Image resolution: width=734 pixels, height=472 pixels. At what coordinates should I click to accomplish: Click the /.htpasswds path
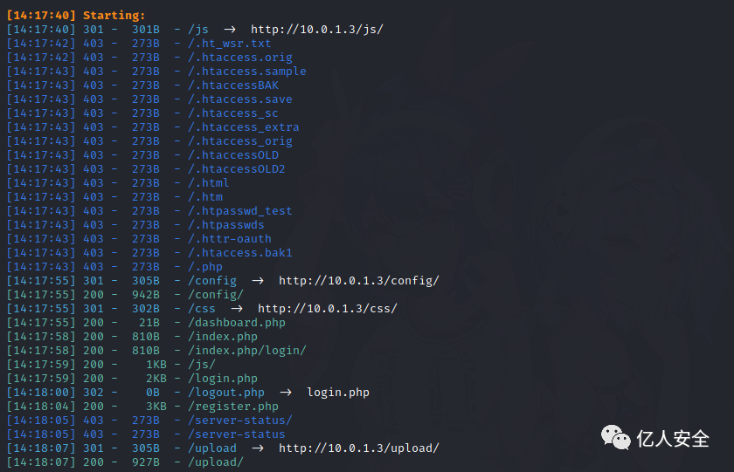point(226,225)
